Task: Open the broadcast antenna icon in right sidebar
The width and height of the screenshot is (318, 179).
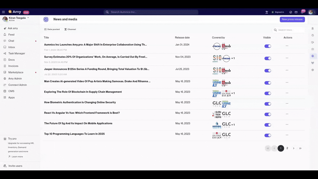Action: pos(313,63)
